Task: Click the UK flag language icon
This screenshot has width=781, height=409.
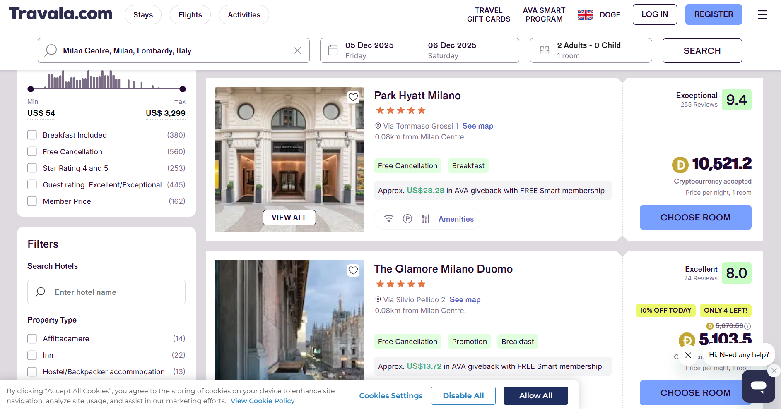Action: (x=586, y=15)
